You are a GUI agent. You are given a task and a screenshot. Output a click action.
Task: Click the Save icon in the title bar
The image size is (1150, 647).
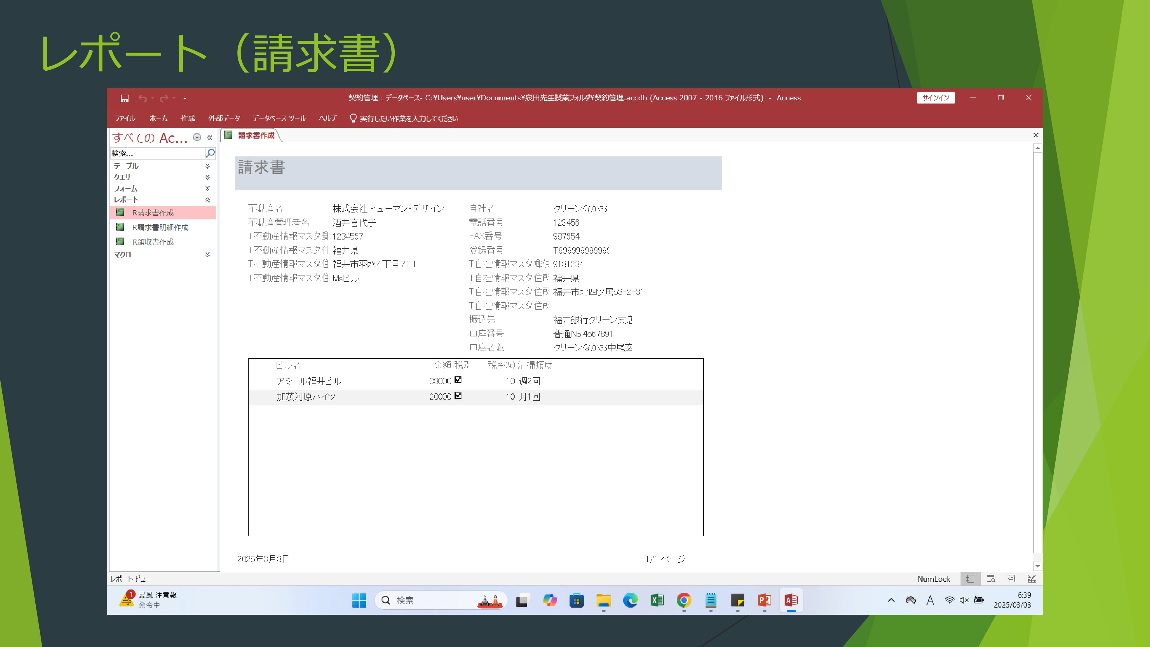pyautogui.click(x=124, y=98)
